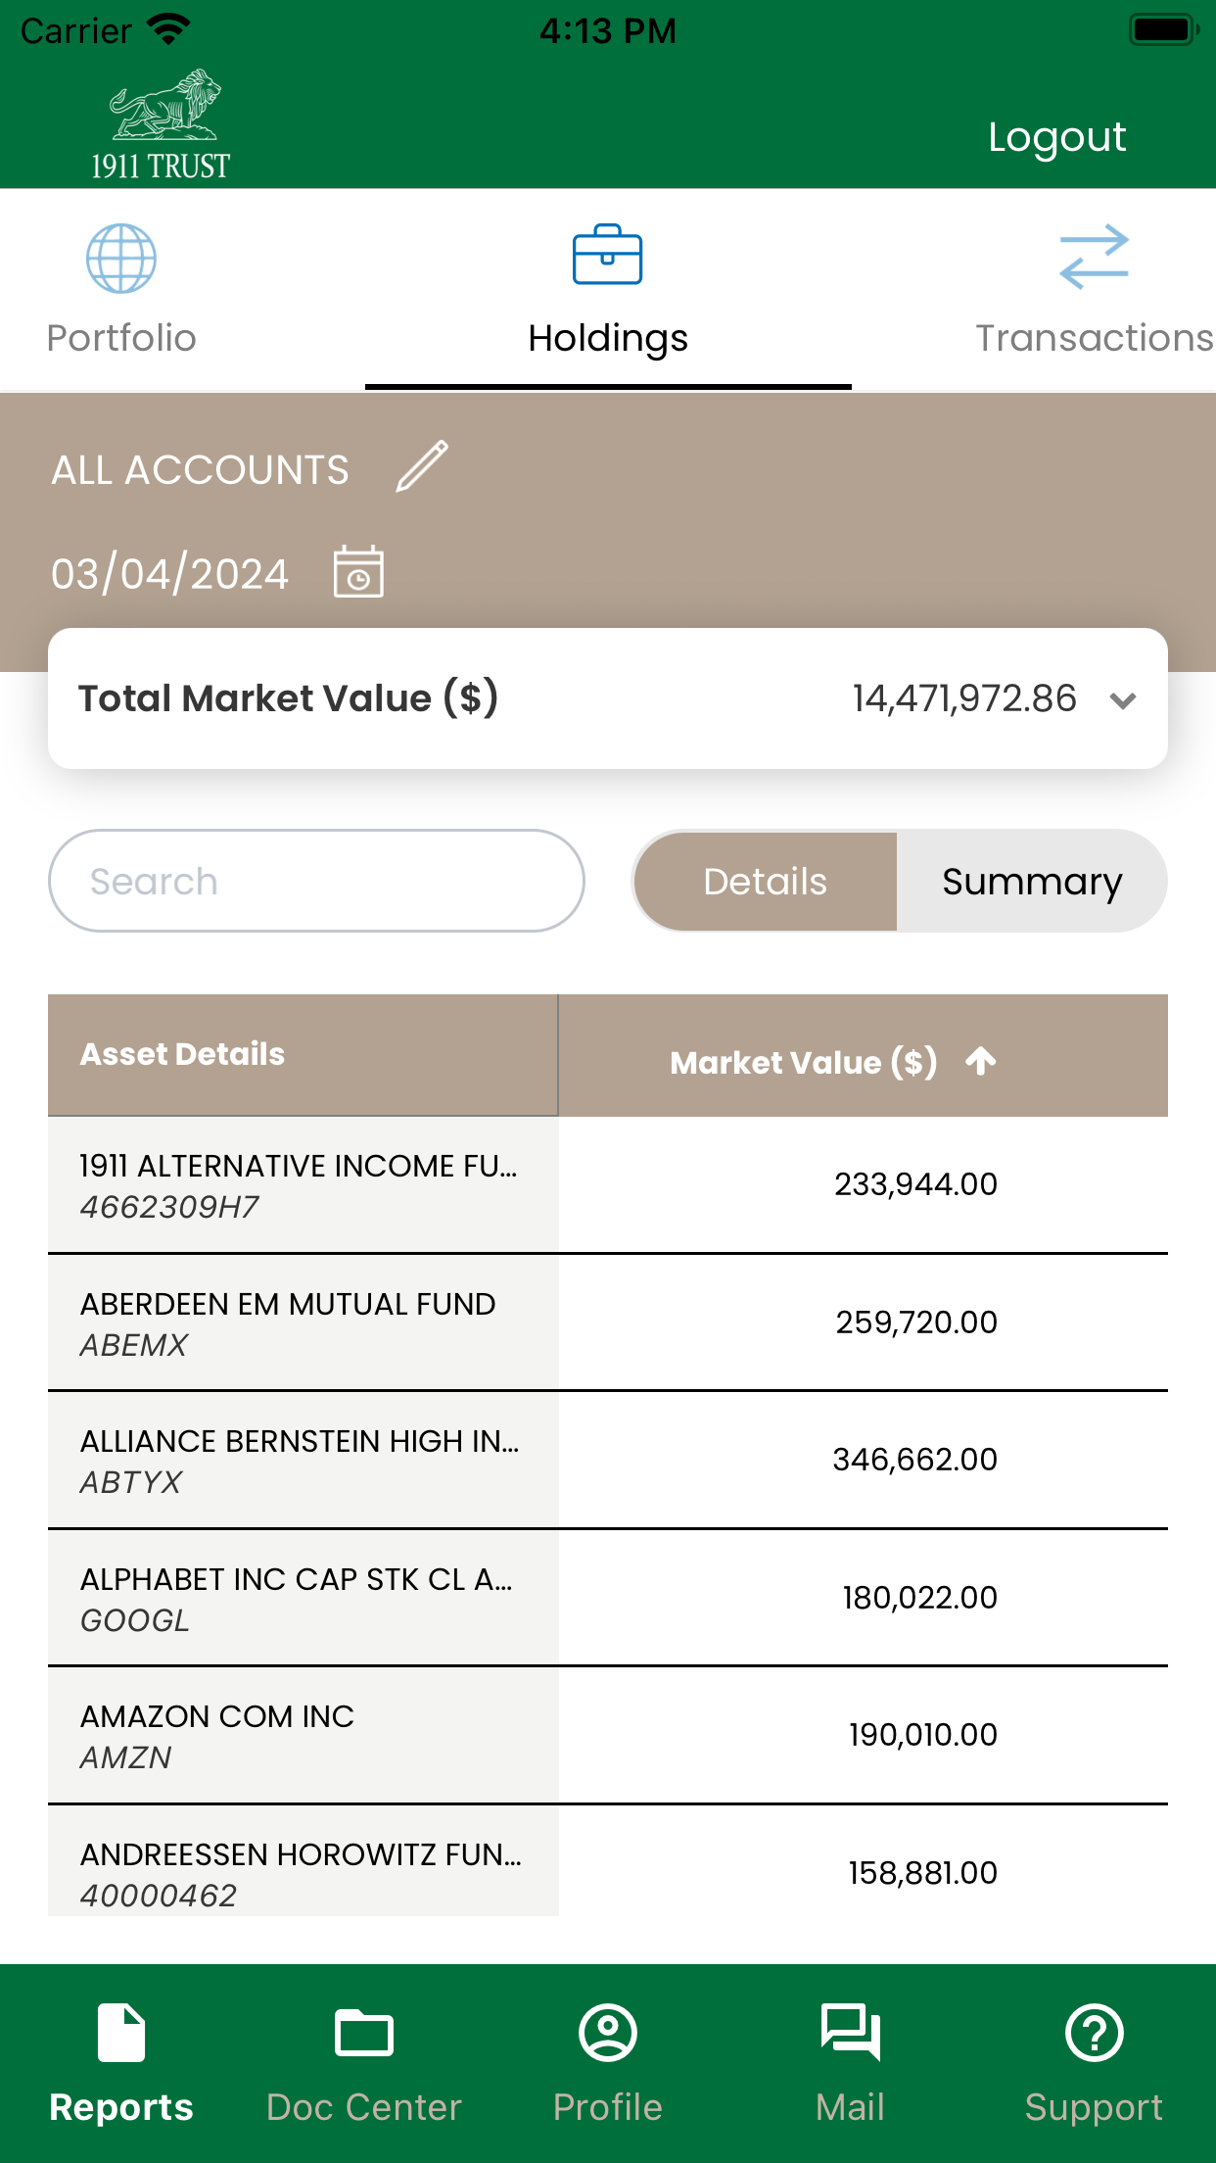Open the Portfolio globe icon

tap(121, 259)
